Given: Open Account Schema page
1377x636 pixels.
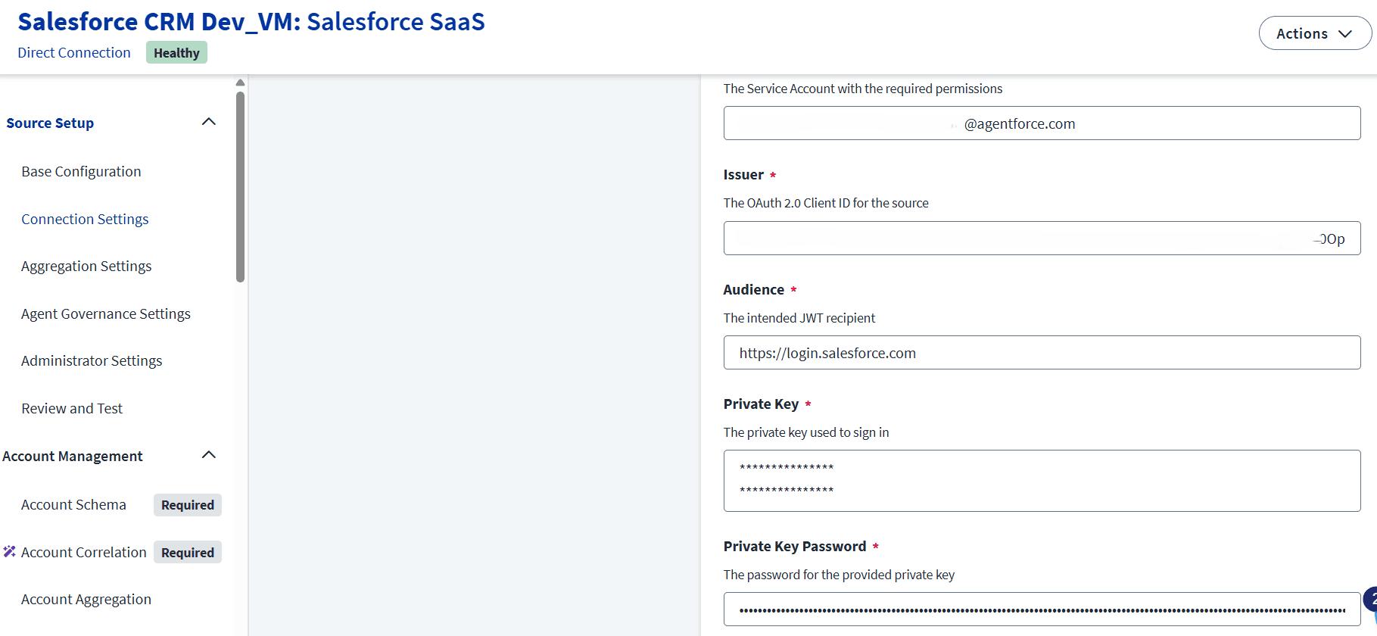Looking at the screenshot, I should [x=73, y=505].
